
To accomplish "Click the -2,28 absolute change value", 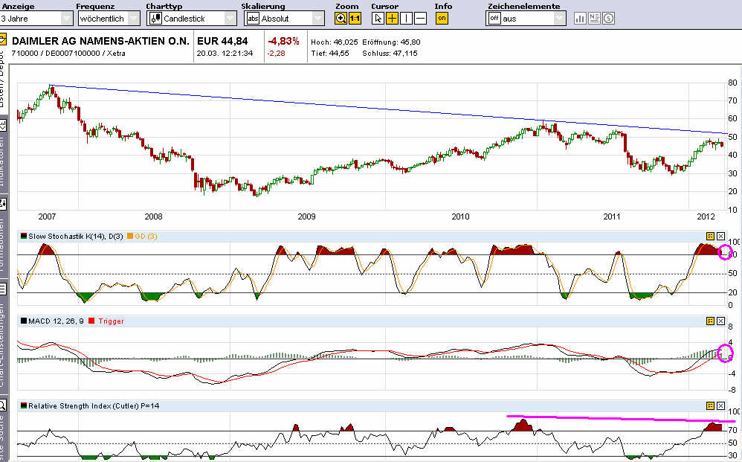I will click(x=277, y=54).
